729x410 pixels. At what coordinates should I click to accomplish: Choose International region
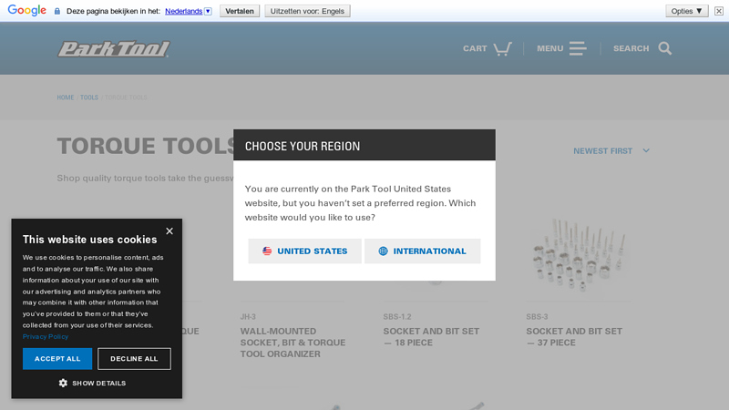423,251
